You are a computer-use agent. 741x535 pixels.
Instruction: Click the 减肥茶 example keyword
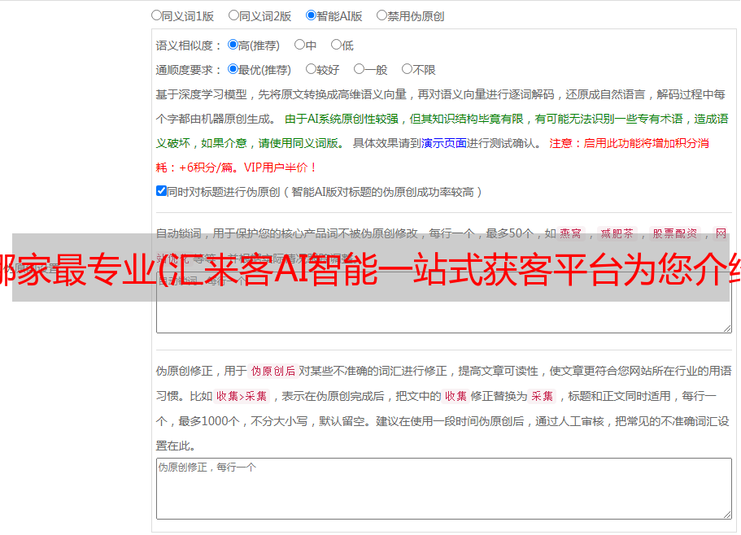pos(617,233)
